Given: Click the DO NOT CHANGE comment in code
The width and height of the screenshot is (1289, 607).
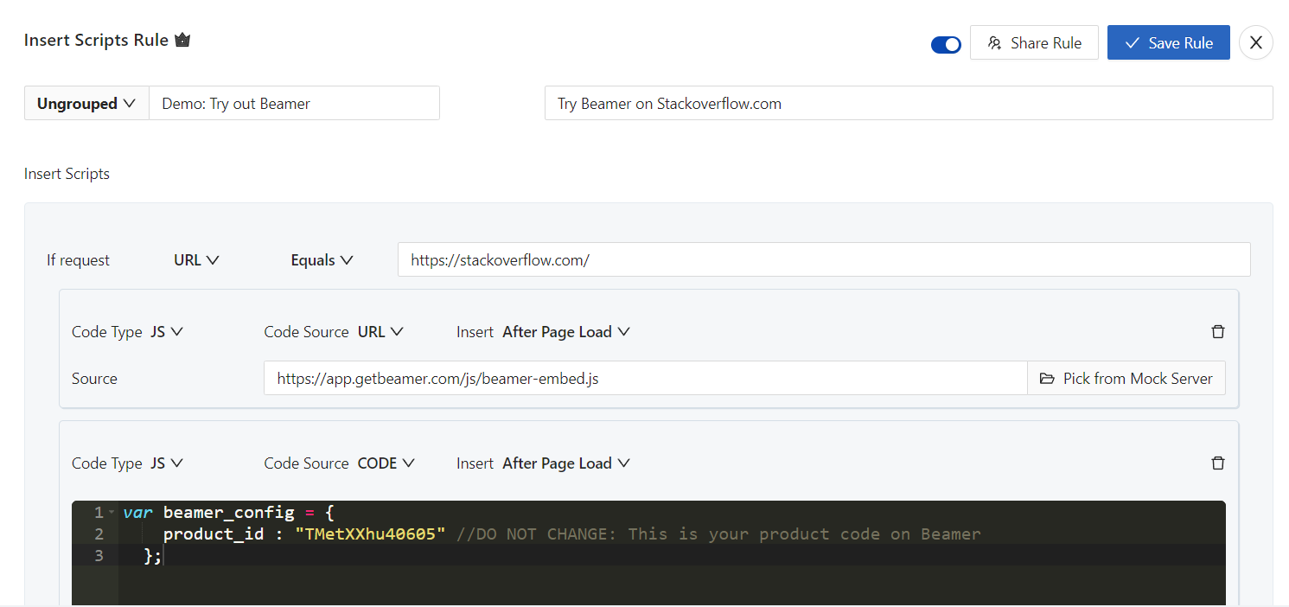Looking at the screenshot, I should [718, 534].
